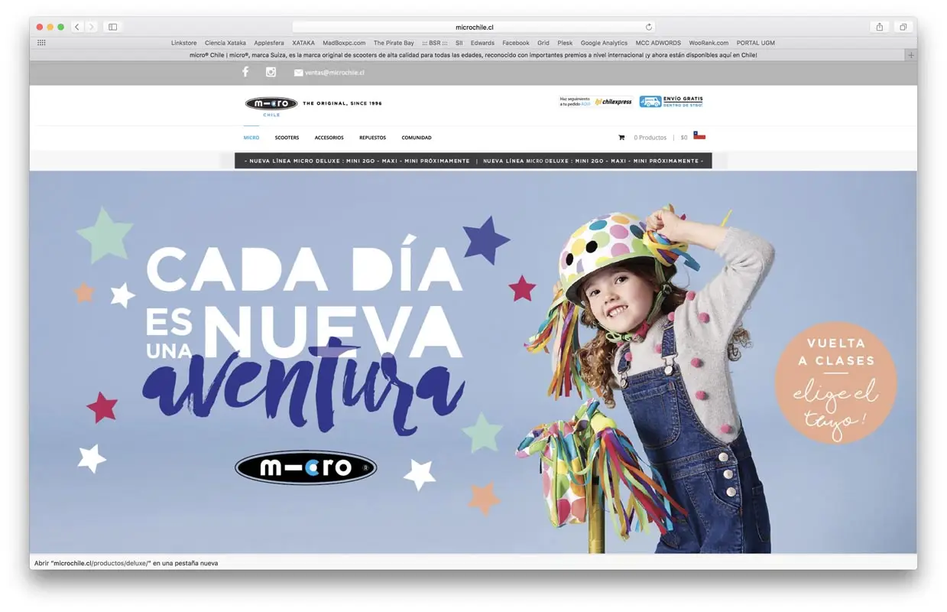Toggle the Safari sidebar button
Image resolution: width=947 pixels, height=612 pixels.
(112, 27)
